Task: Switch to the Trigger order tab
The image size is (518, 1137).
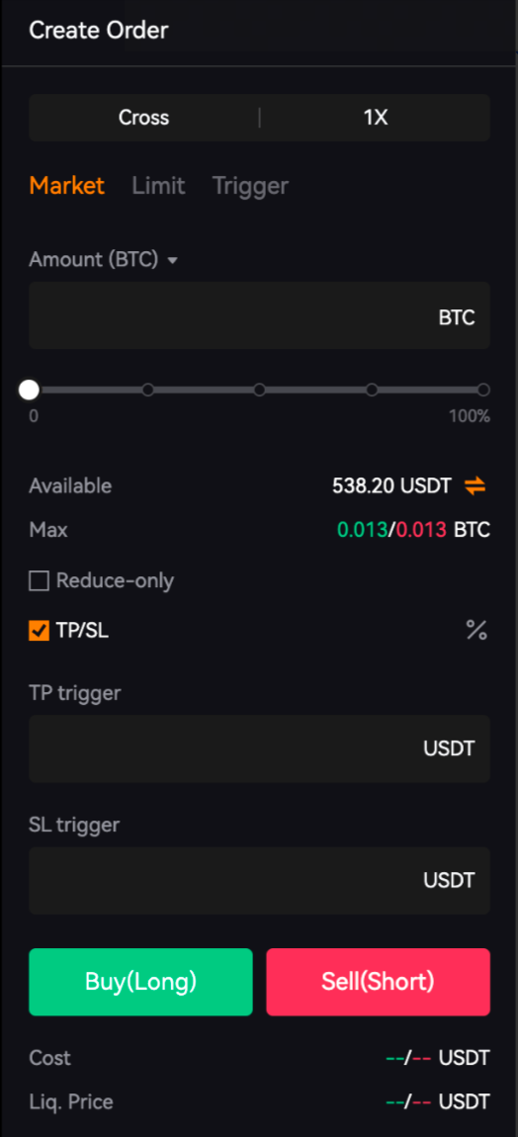Action: (x=250, y=186)
